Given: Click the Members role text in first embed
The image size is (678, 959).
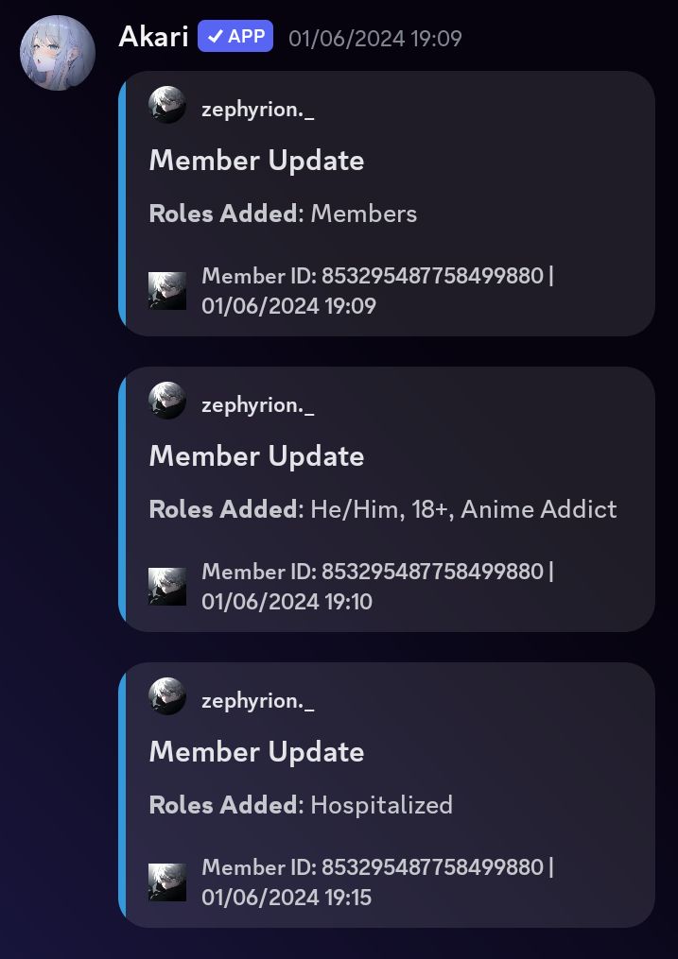Looking at the screenshot, I should [x=363, y=214].
